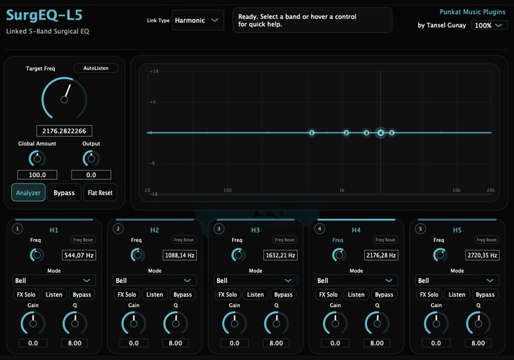Screen dimensions: 514x360
Task: Toggle Listen on band H5
Action: coord(456,294)
